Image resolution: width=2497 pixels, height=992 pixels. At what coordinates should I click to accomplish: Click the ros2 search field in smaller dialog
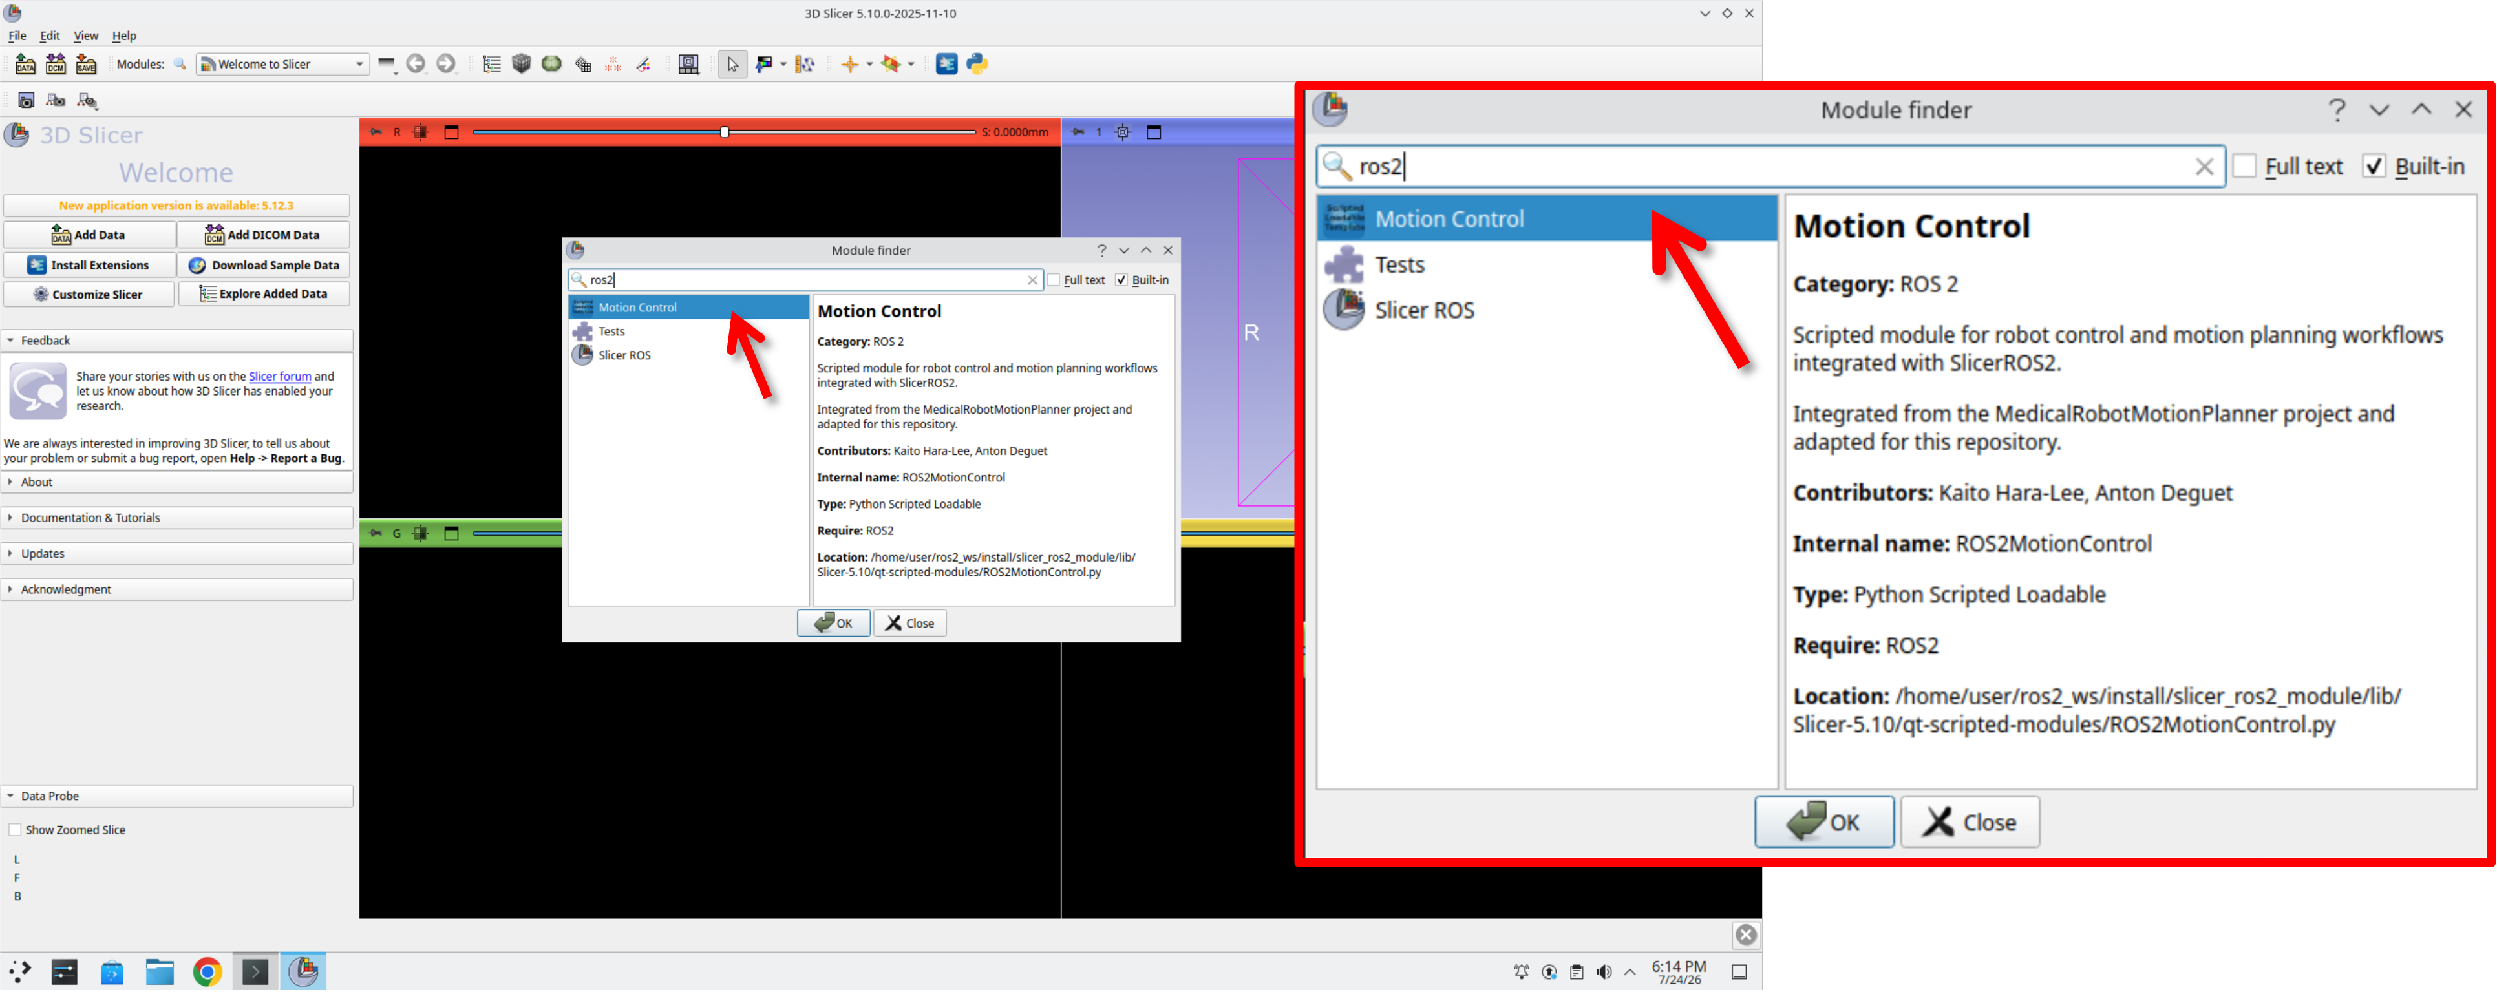tap(805, 280)
